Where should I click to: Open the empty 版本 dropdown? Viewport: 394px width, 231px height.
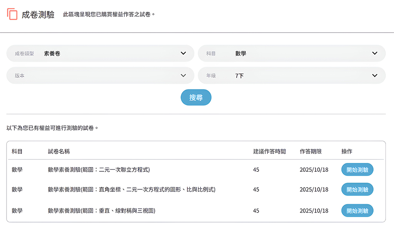pos(100,75)
